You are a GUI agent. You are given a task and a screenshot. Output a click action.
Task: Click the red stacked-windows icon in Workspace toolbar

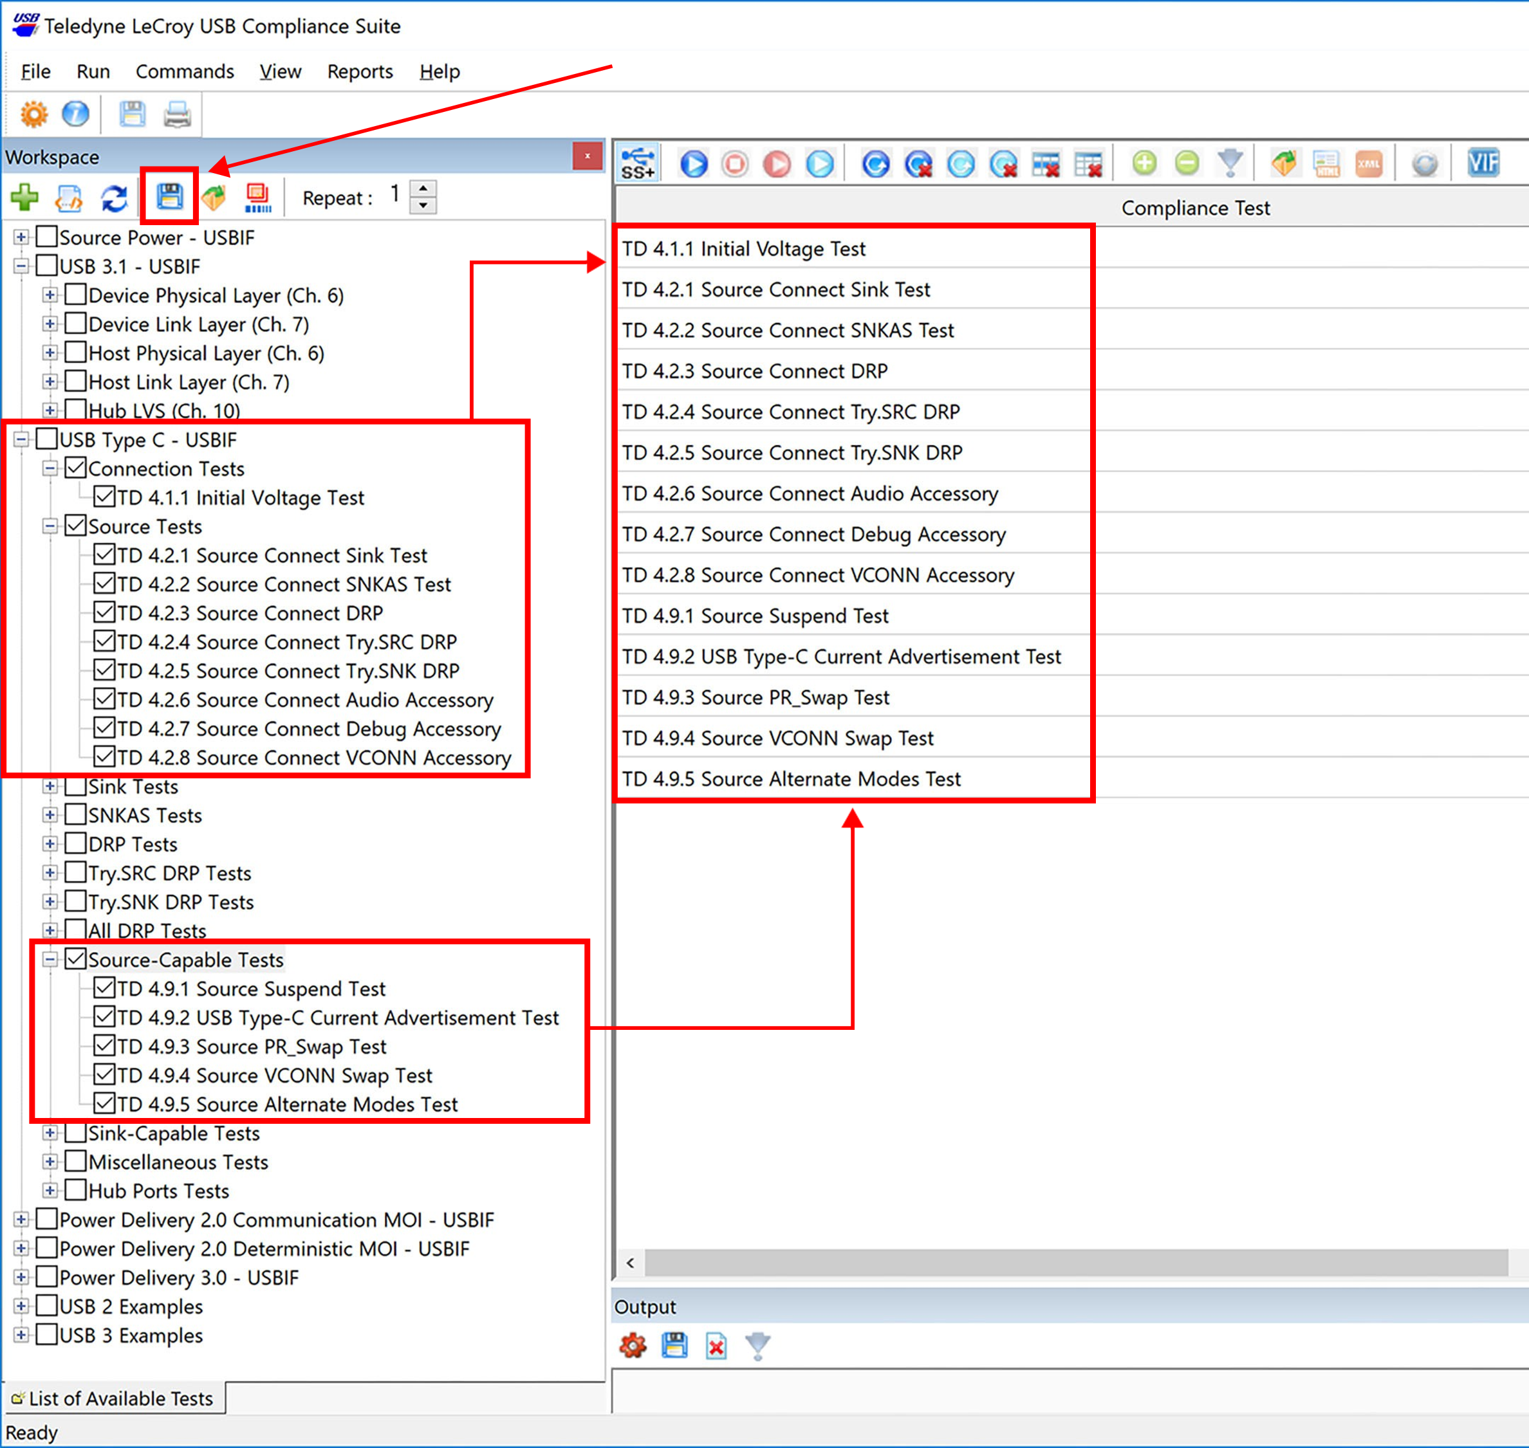tap(258, 197)
